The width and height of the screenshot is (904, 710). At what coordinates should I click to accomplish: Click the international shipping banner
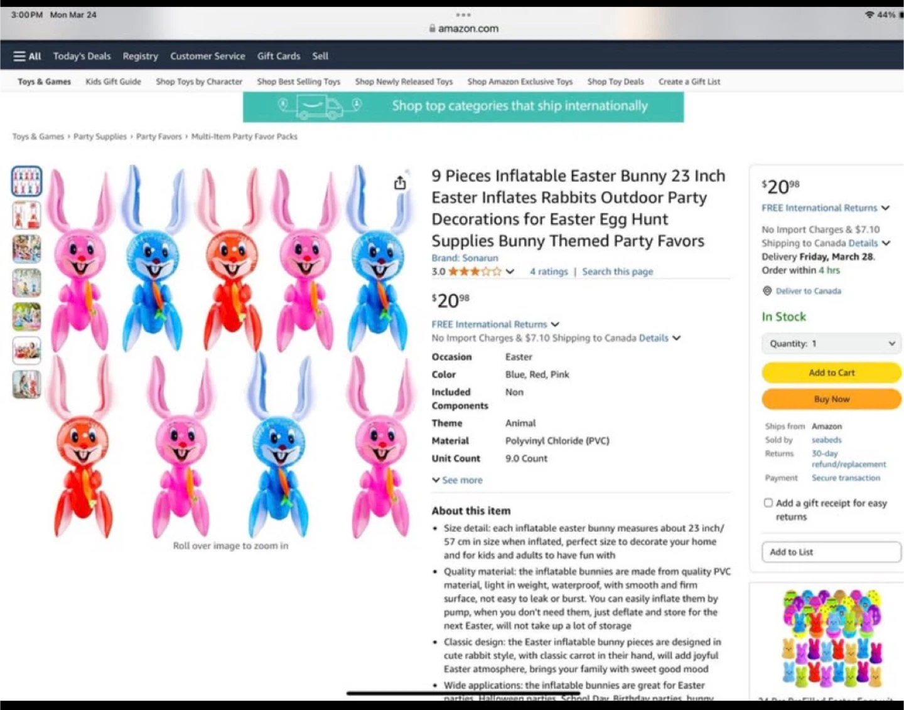[463, 107]
